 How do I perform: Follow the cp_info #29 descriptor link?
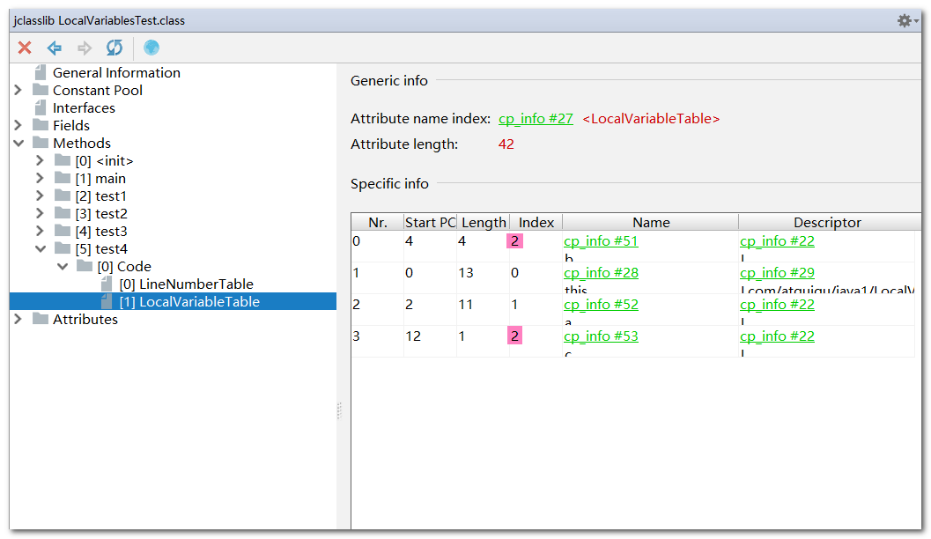777,273
